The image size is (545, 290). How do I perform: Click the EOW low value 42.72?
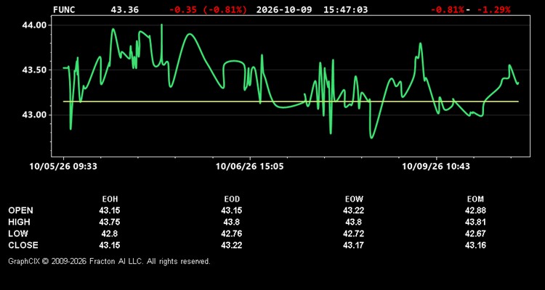(x=353, y=233)
